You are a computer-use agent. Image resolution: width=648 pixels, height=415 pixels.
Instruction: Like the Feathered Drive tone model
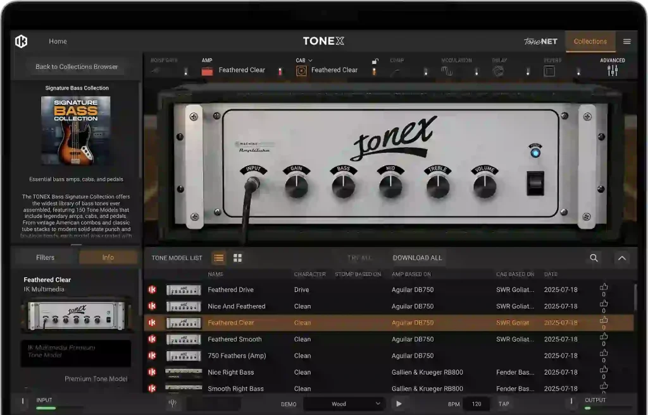pyautogui.click(x=604, y=287)
